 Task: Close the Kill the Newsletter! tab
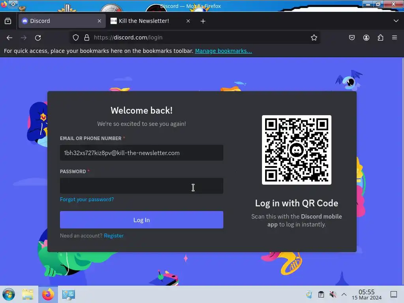coord(188,21)
